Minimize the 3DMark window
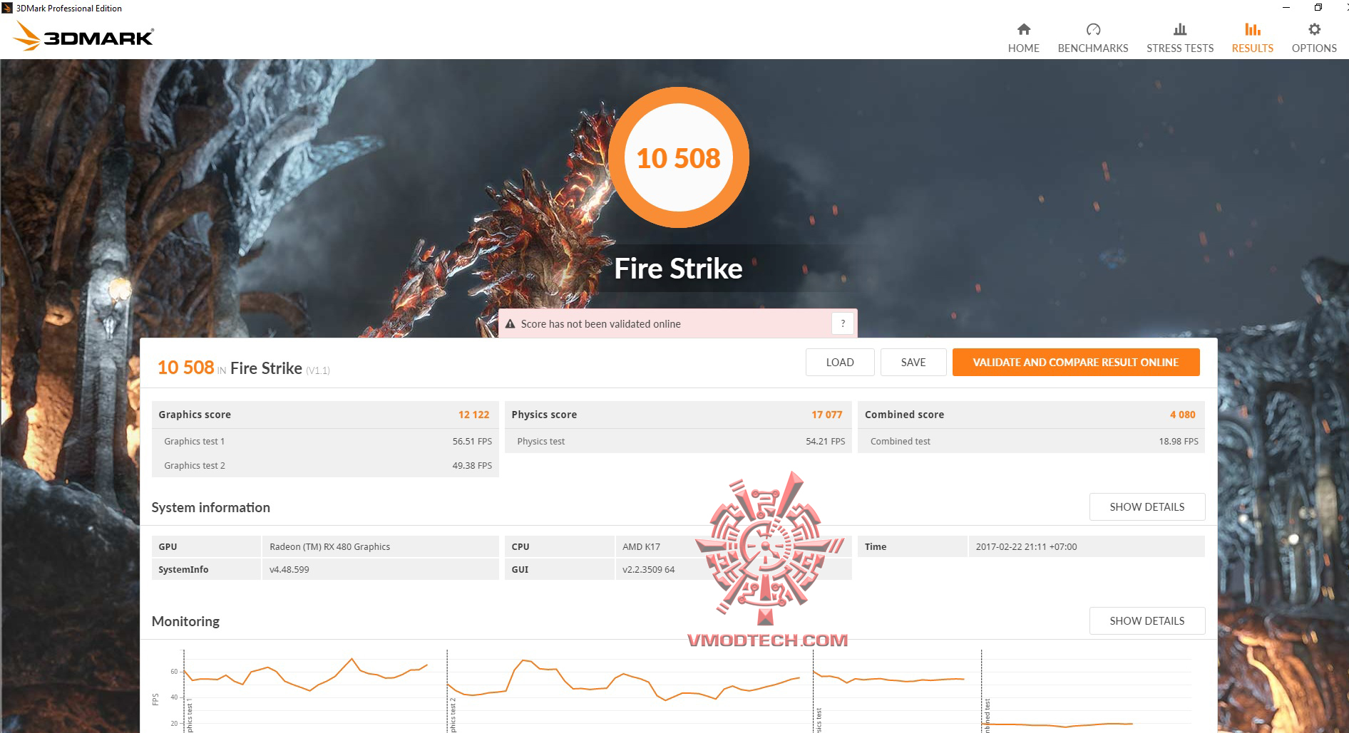Screen dimensions: 1349x733 (1286, 8)
